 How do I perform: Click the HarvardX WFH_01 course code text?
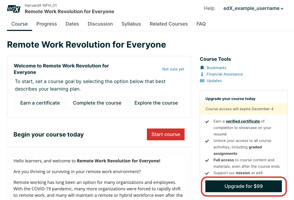[x=41, y=5]
